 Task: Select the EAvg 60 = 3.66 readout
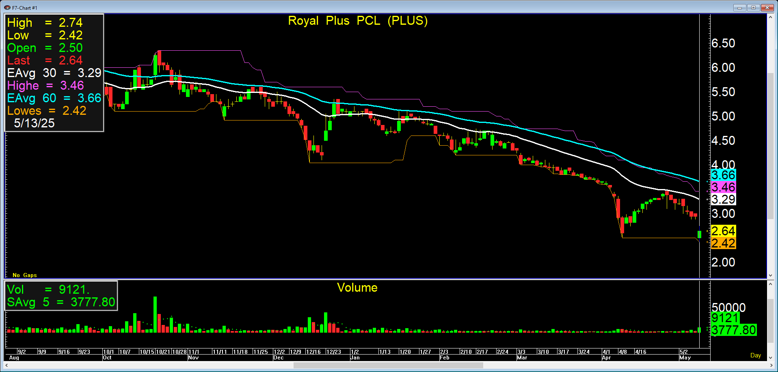(54, 98)
